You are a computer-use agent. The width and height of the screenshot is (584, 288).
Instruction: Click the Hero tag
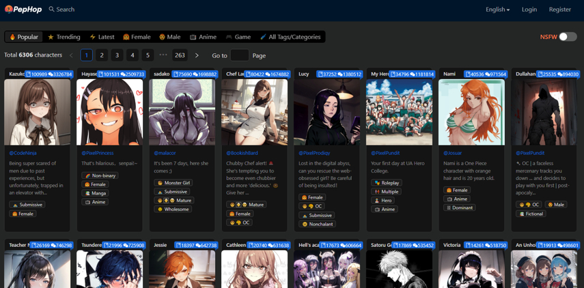[x=383, y=200]
